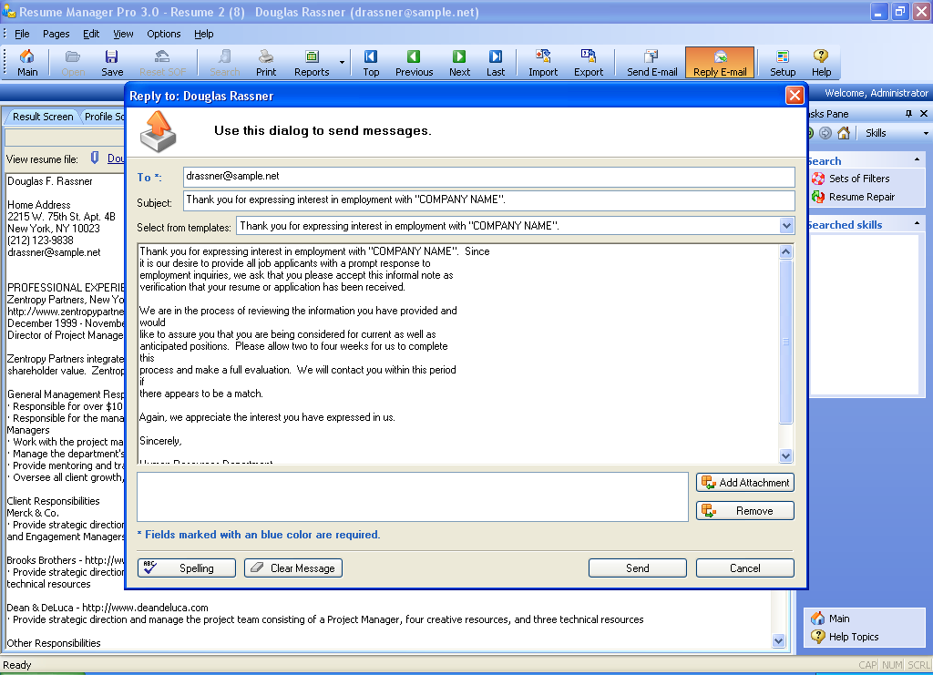The height and width of the screenshot is (675, 933).
Task: Click the attachments list box
Action: click(413, 497)
